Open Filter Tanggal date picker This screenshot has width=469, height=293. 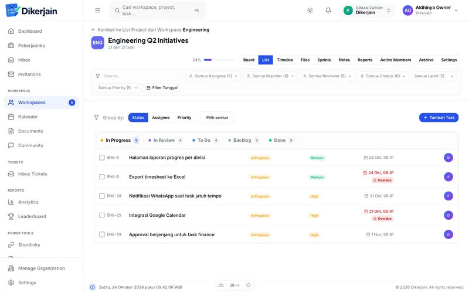[162, 88]
